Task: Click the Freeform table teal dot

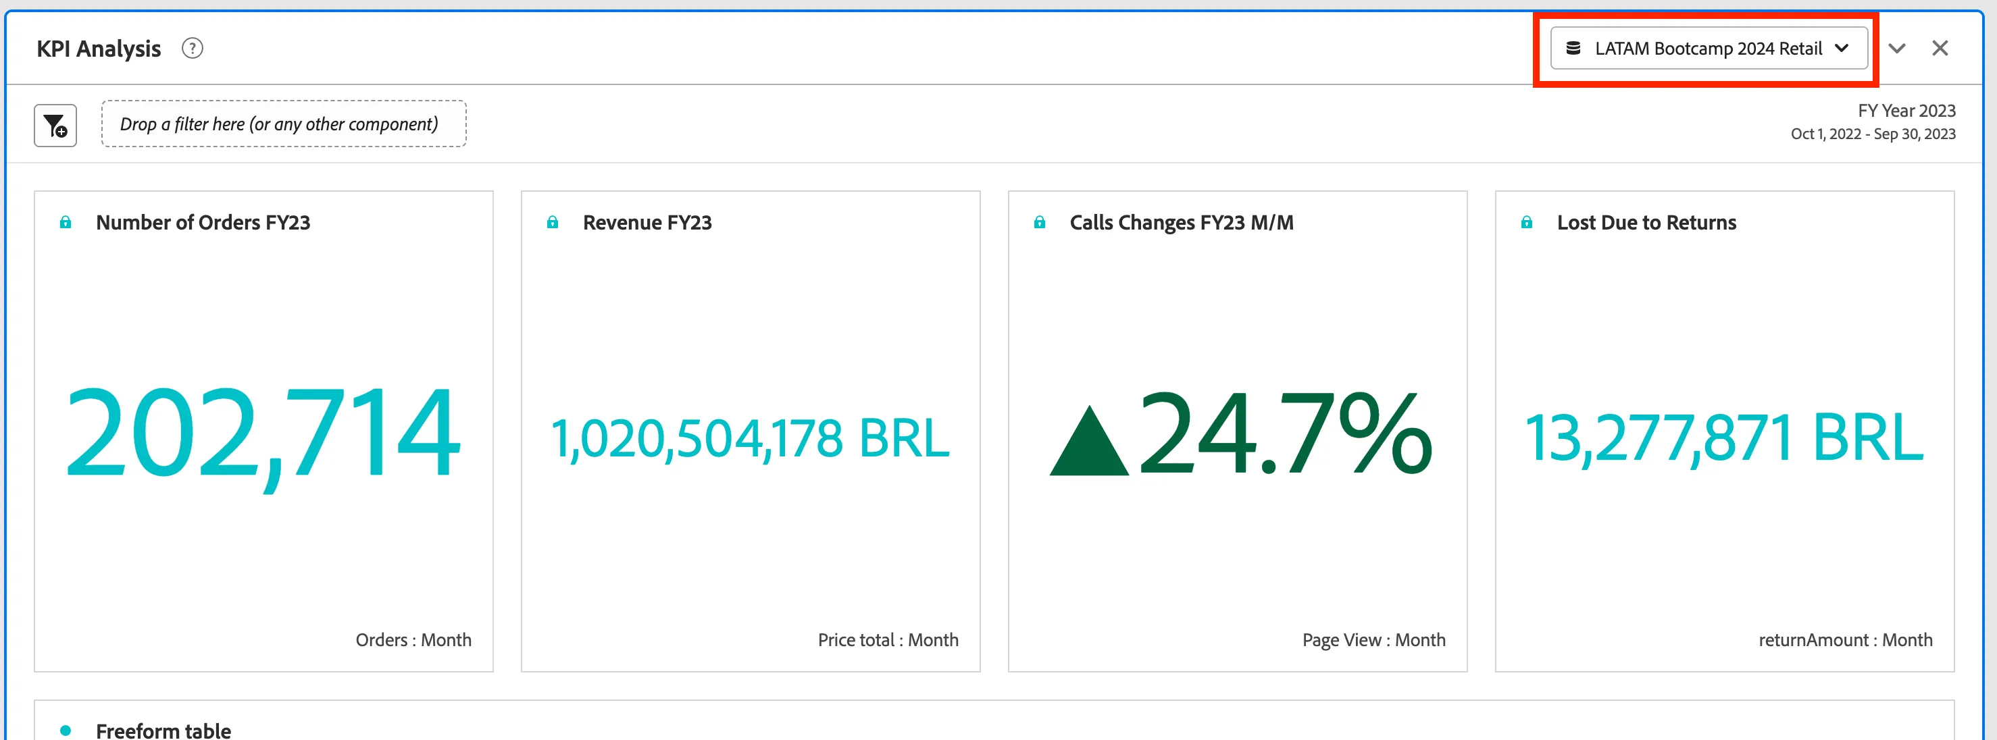Action: [x=66, y=730]
